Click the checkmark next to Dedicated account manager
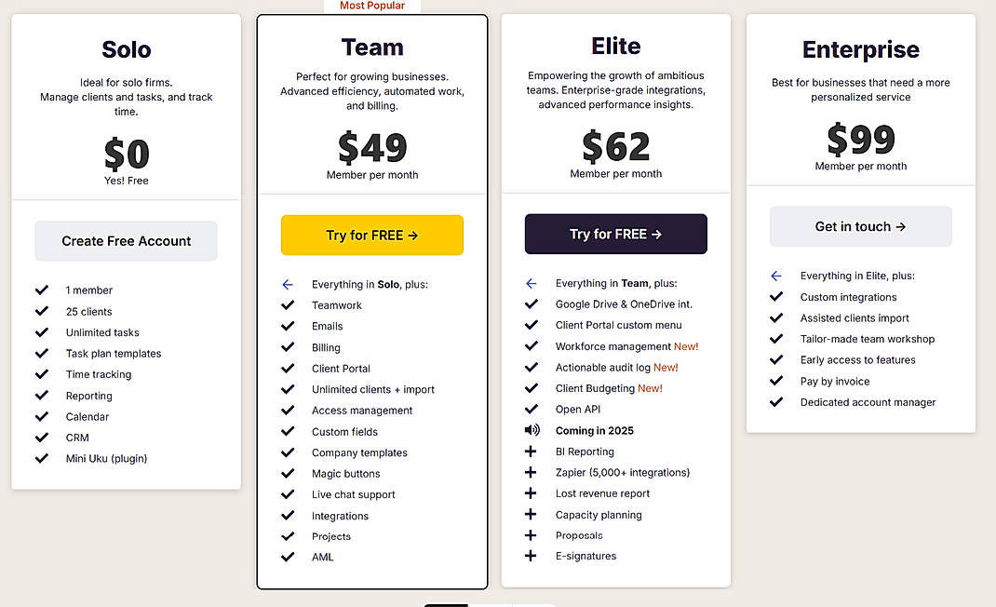996x607 pixels. click(775, 402)
